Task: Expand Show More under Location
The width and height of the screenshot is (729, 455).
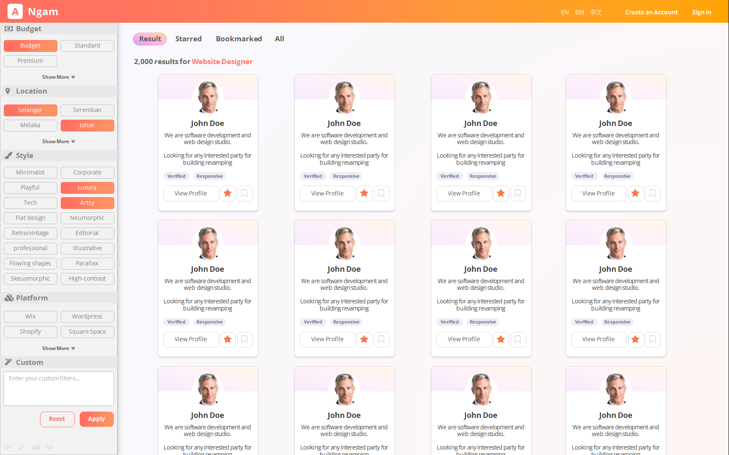Action: click(x=58, y=142)
